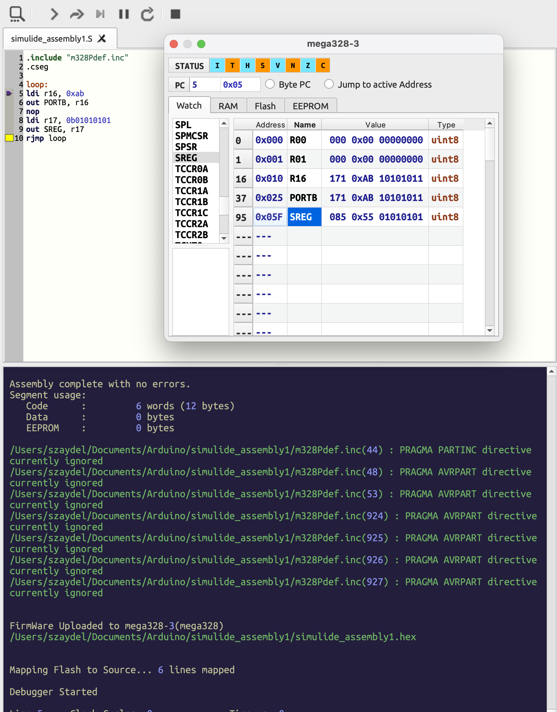Viewport: 557px width, 712px height.
Task: Enable the Byte PC radio button
Action: click(270, 84)
